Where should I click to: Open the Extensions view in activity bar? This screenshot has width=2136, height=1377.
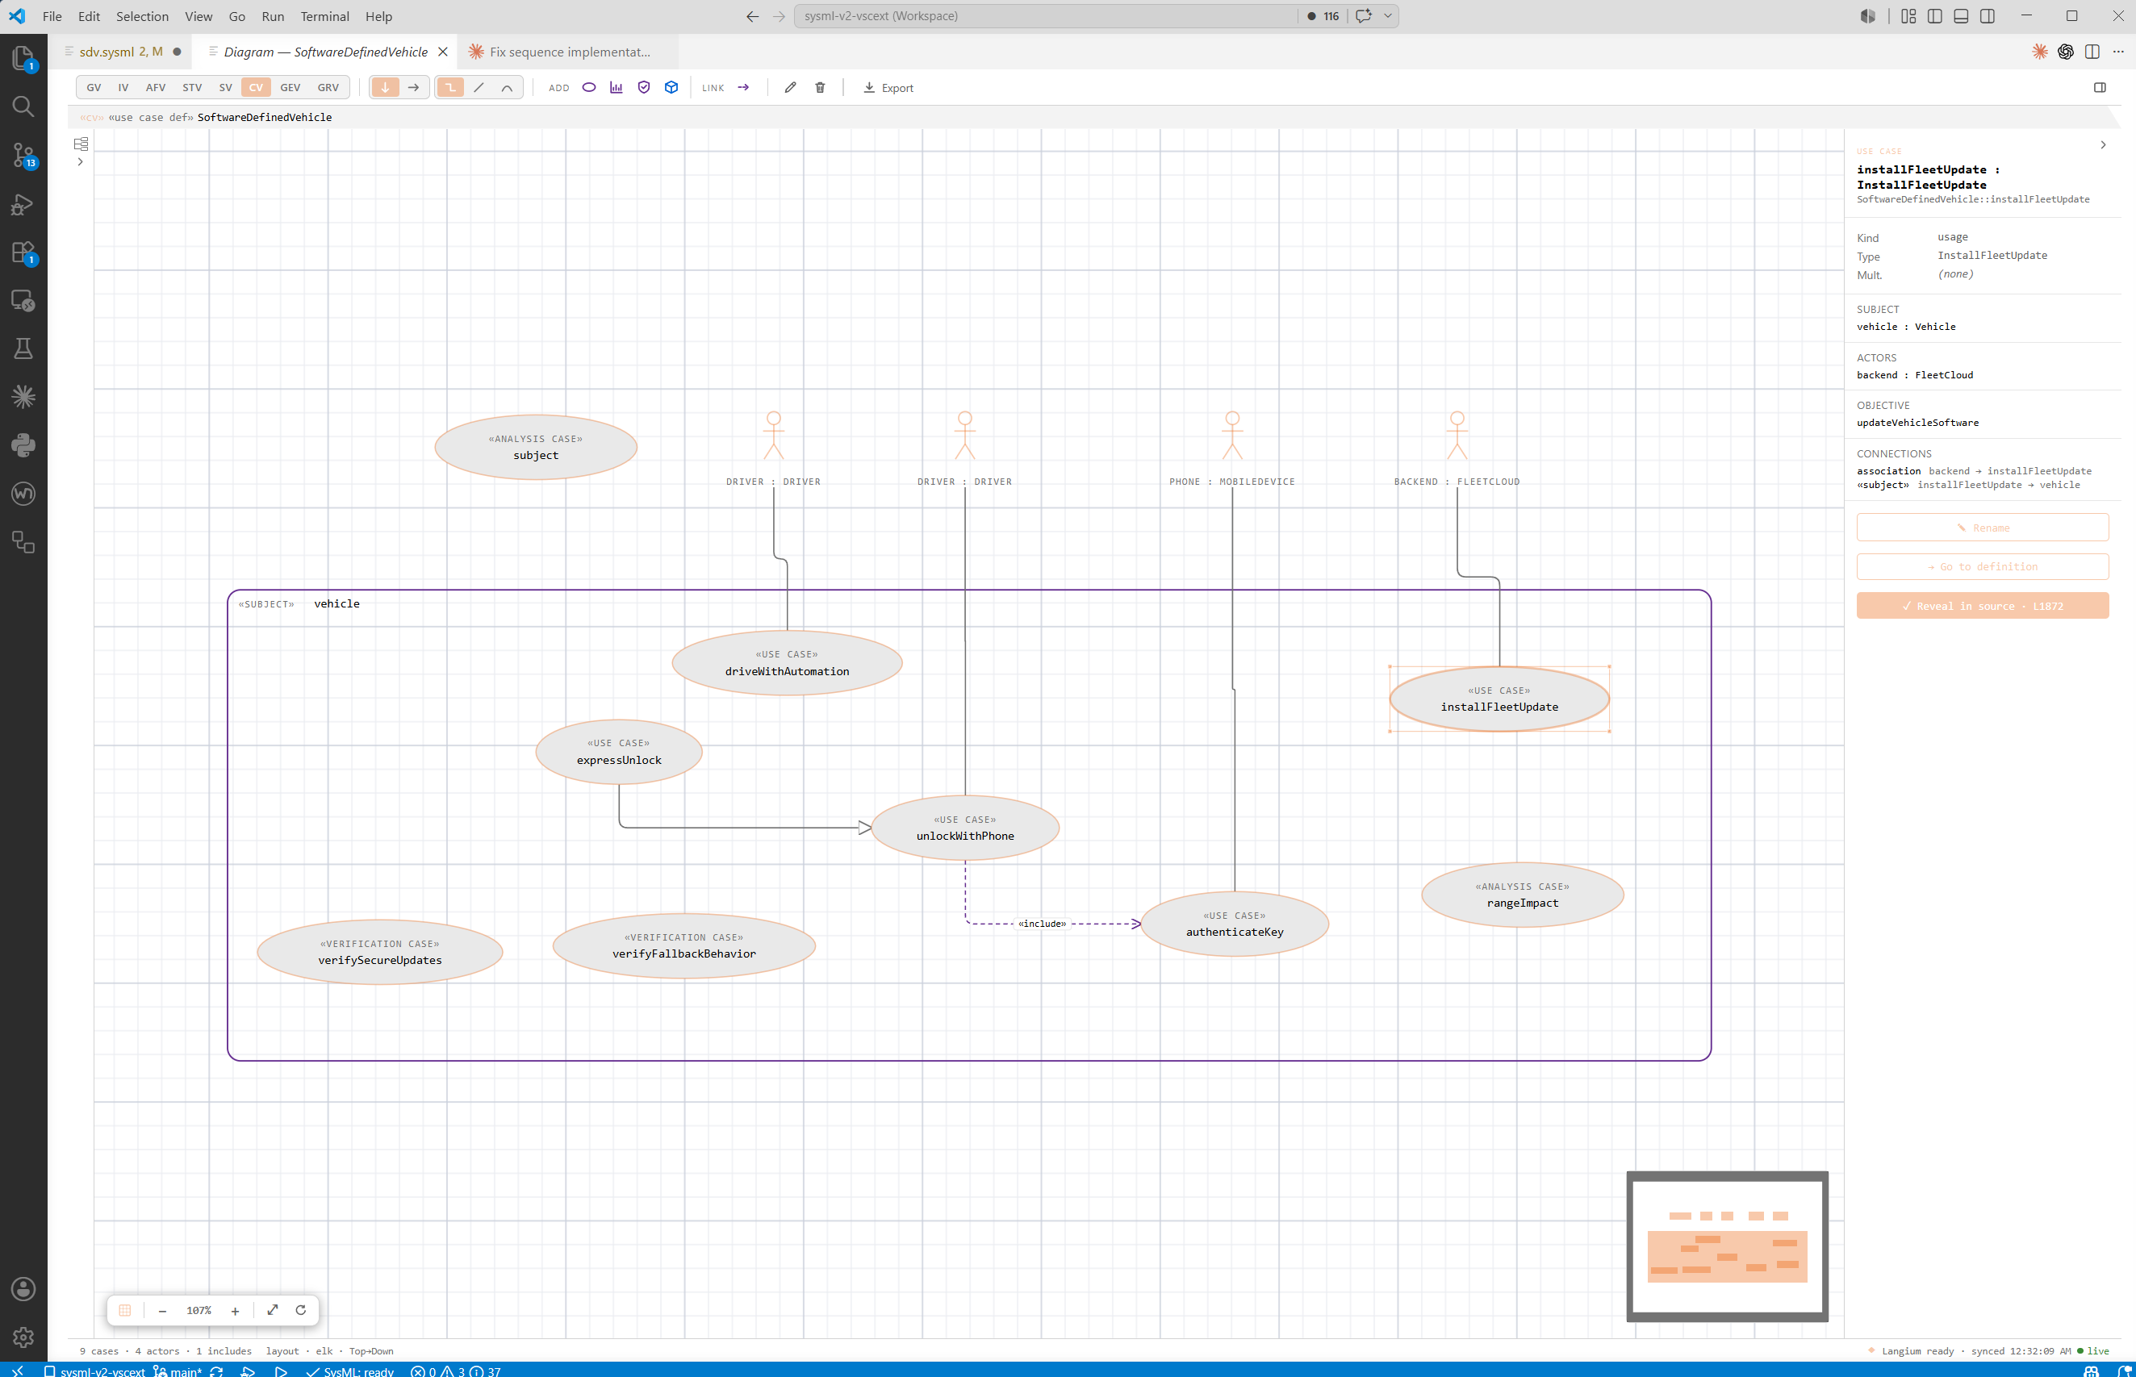click(x=23, y=253)
